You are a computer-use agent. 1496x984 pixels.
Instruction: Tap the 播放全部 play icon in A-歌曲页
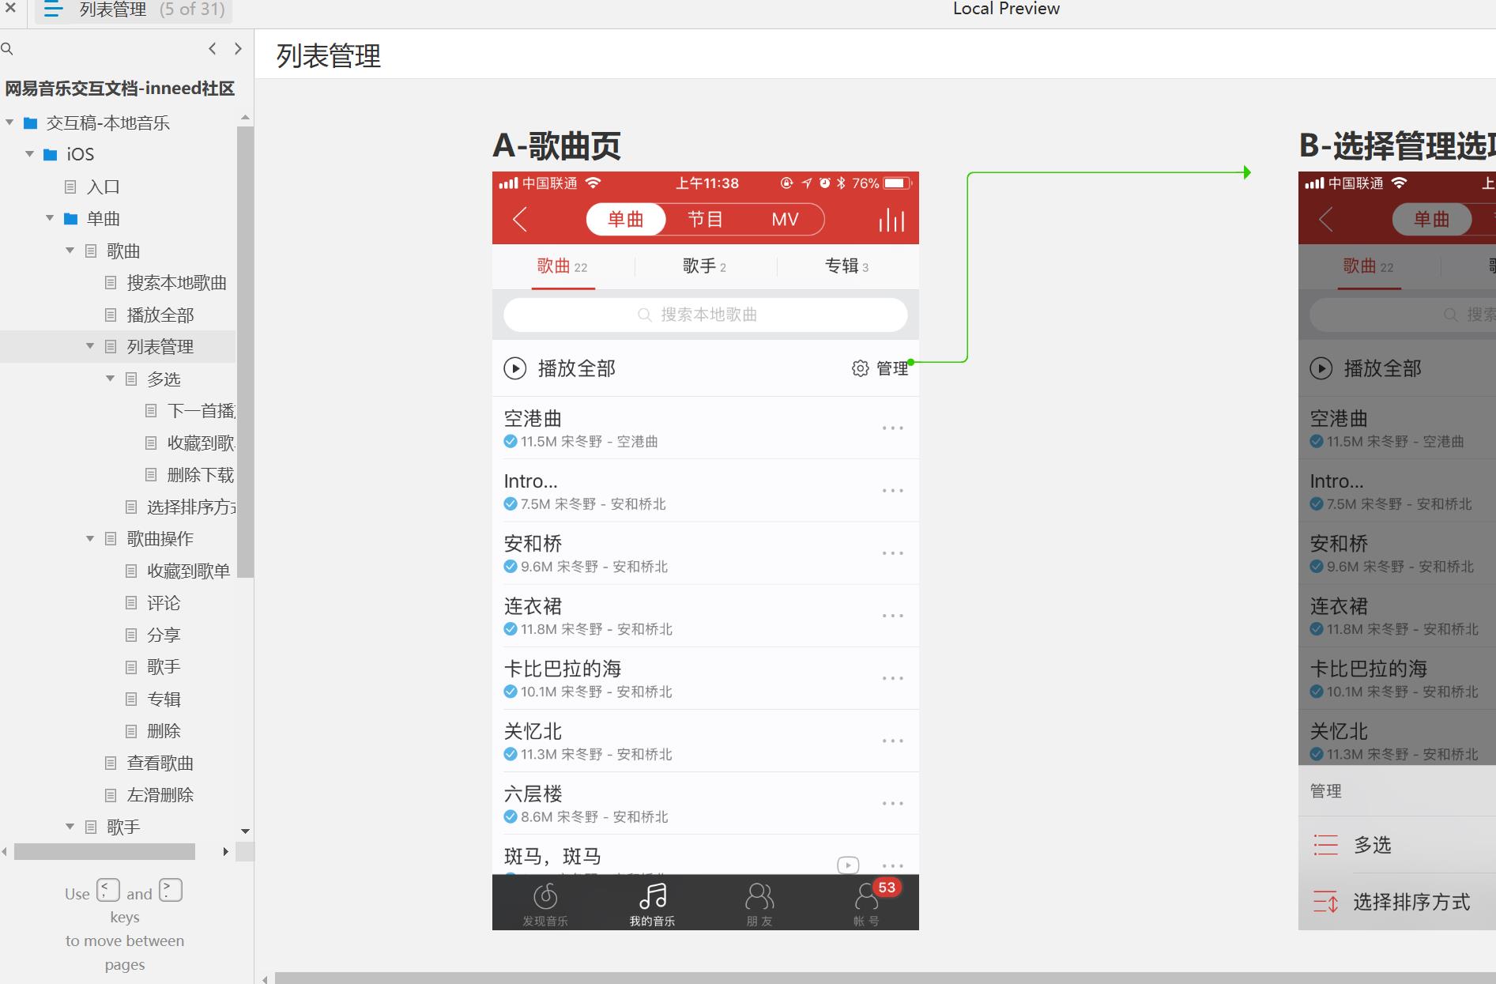point(515,368)
